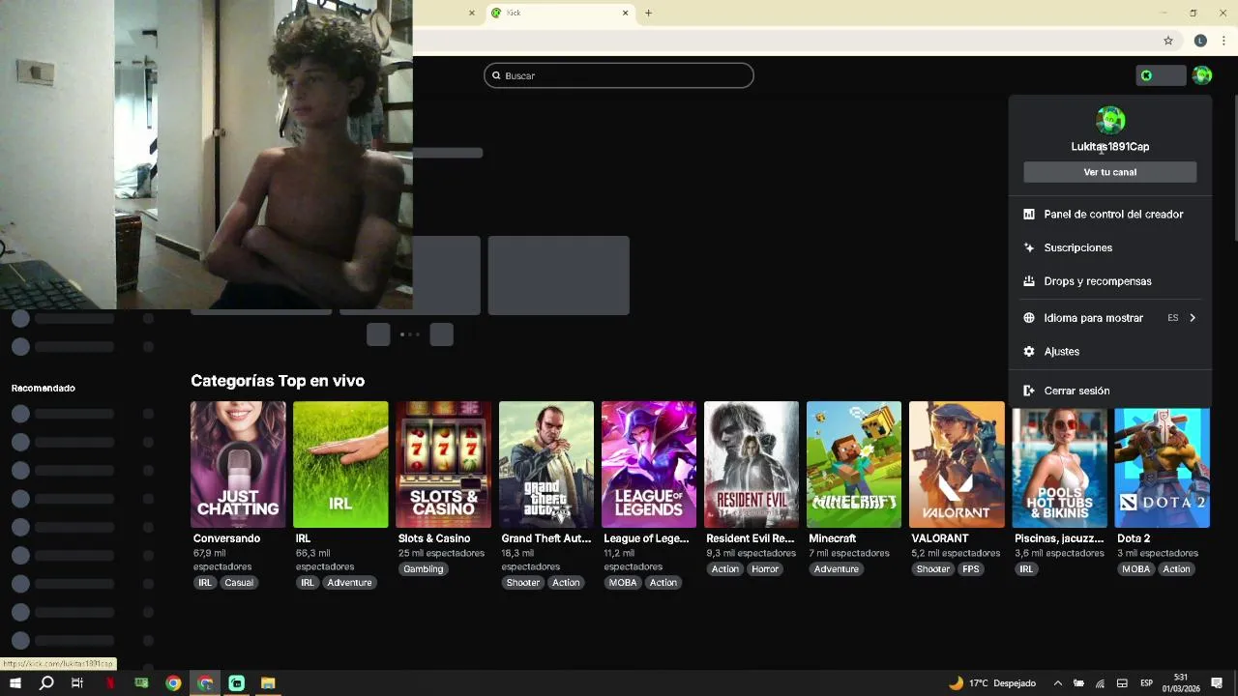This screenshot has width=1238, height=696.
Task: Click the ESP keyboard language indicator
Action: [1146, 683]
